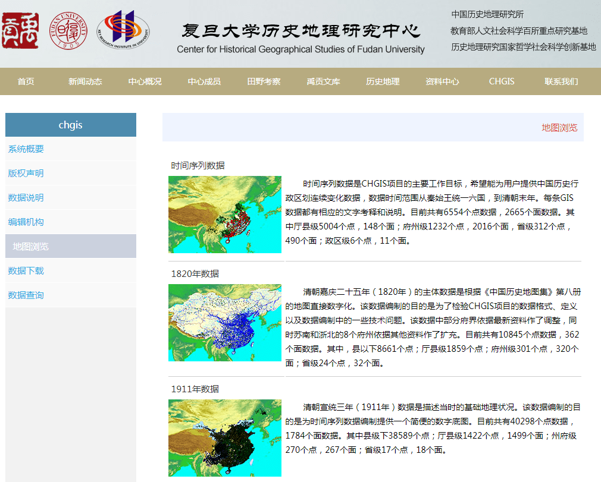Select the CHGIS navigation tab

(502, 81)
